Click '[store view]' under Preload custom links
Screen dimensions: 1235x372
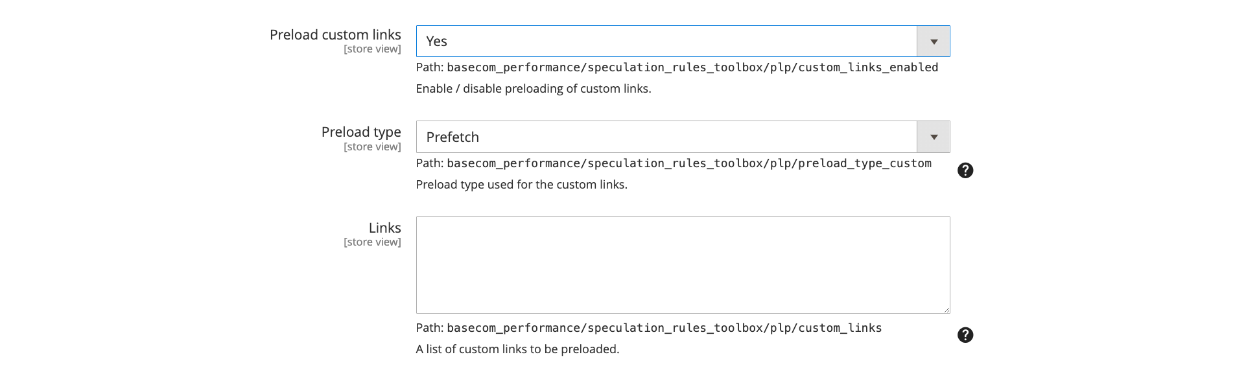372,49
